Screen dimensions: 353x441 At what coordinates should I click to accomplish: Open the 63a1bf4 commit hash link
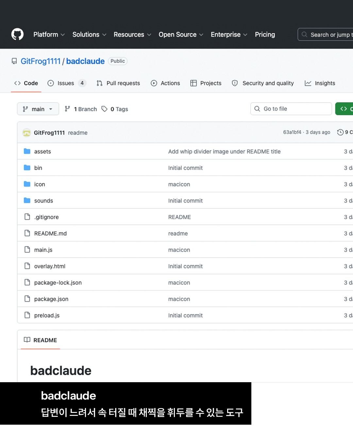click(x=292, y=132)
